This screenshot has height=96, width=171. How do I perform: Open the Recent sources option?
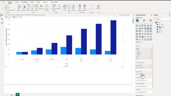47,8
